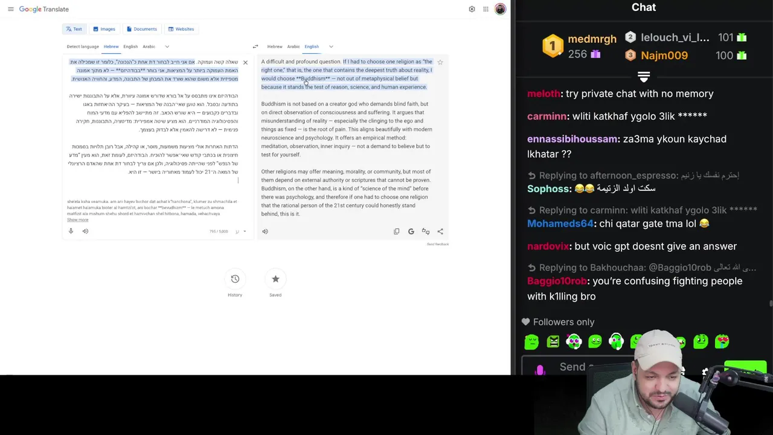The width and height of the screenshot is (773, 435).
Task: Open Najm009 leaderboard entry
Action: coord(685,56)
